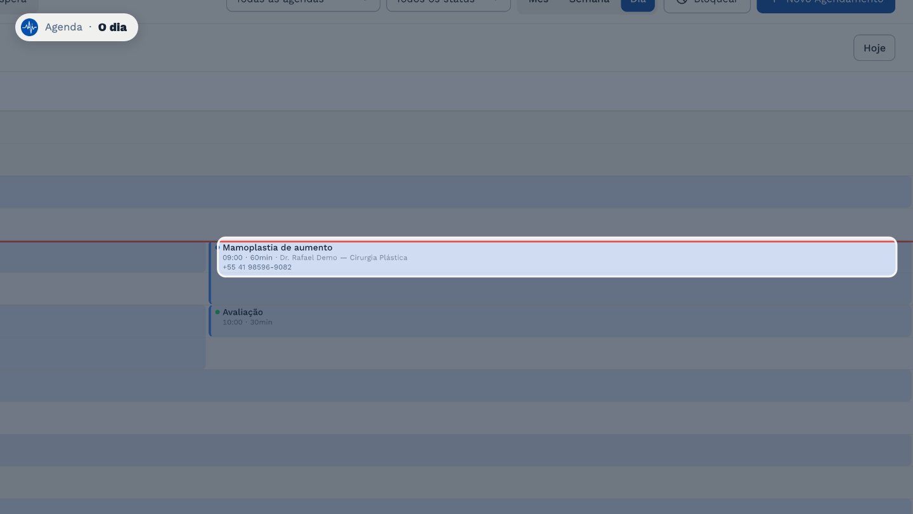Click the Hoje button
The width and height of the screenshot is (913, 514).
point(874,48)
